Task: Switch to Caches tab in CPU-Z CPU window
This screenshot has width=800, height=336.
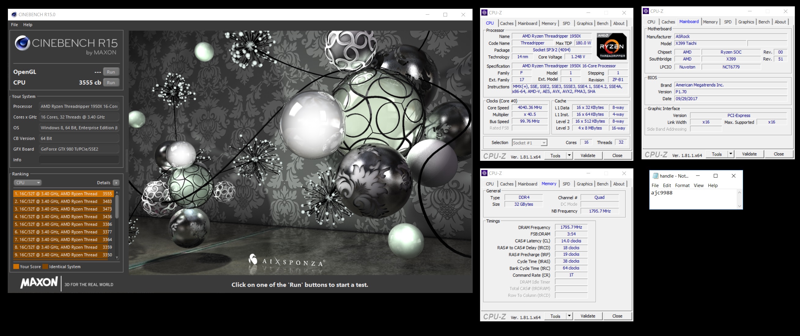Action: tap(506, 23)
